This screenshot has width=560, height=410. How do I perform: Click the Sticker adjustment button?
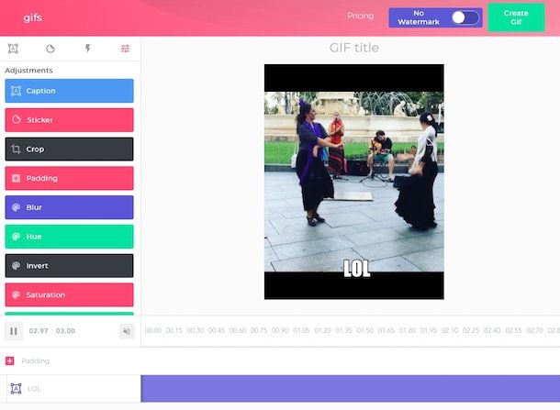point(69,120)
